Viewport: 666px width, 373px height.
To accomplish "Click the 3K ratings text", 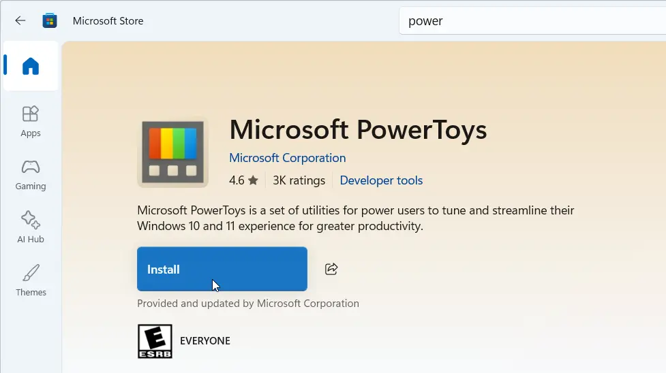I will 299,180.
